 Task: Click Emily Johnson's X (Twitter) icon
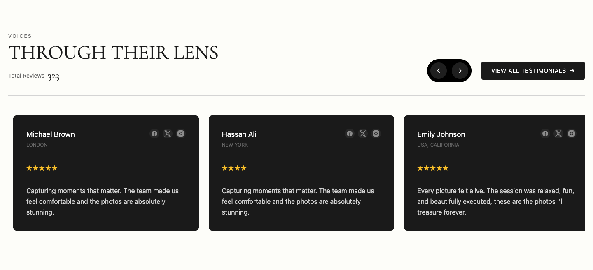click(x=558, y=134)
